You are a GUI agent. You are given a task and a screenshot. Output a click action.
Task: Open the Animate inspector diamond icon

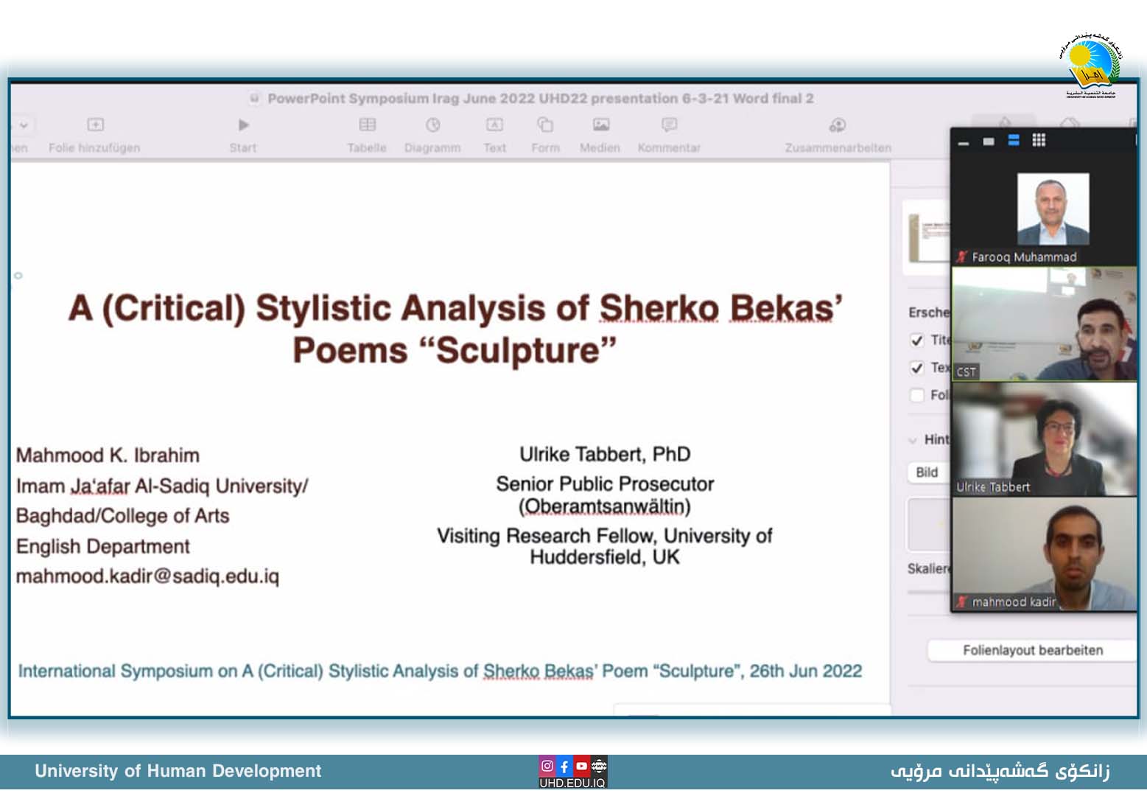click(x=1070, y=122)
